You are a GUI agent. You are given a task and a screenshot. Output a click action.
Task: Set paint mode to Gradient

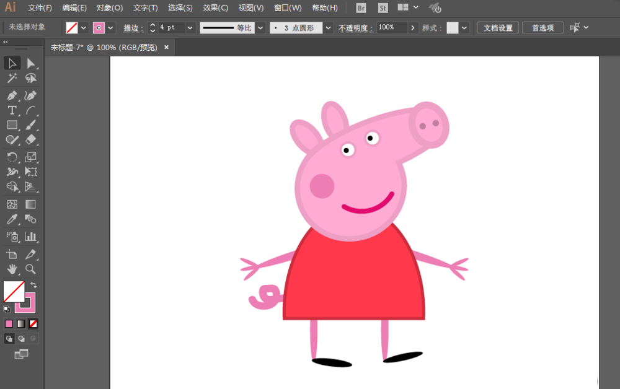(21, 324)
